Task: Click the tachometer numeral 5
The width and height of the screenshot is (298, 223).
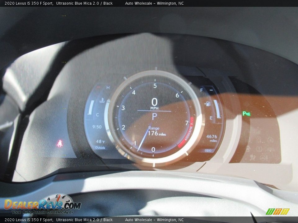Action: tap(155, 86)
